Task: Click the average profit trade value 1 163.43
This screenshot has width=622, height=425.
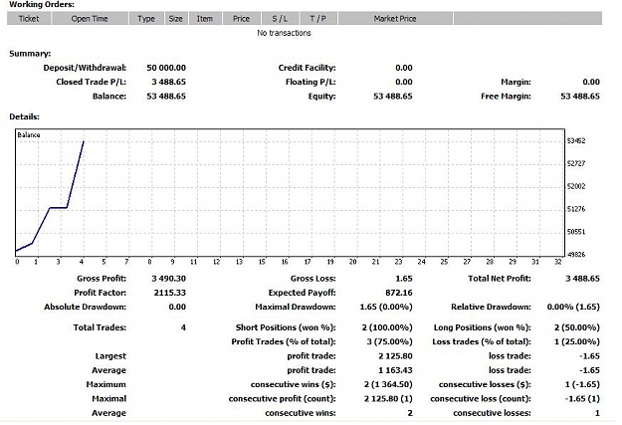Action: (x=395, y=370)
